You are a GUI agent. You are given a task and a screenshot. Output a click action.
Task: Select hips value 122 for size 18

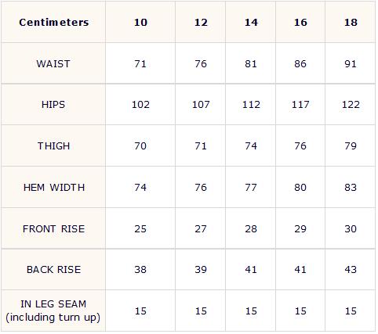pyautogui.click(x=351, y=105)
